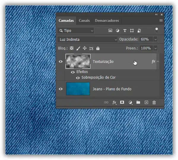
Task: Hide the Jeans - Plano de Fundo layer
Action: point(61,89)
